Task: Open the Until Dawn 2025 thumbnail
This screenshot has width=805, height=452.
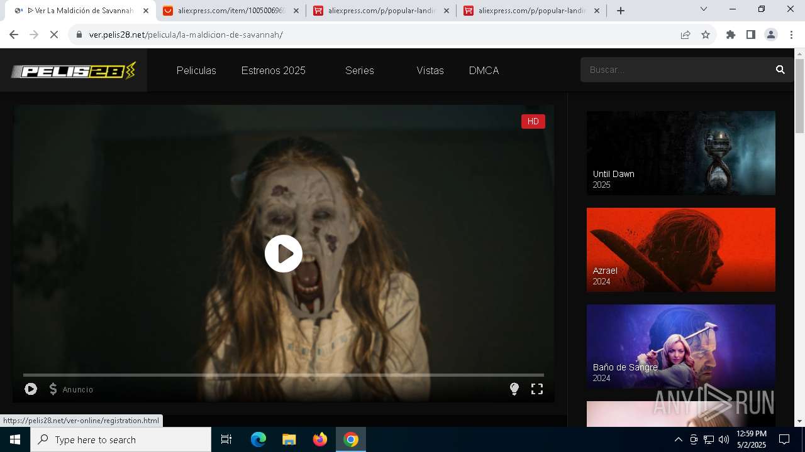Action: (x=681, y=153)
